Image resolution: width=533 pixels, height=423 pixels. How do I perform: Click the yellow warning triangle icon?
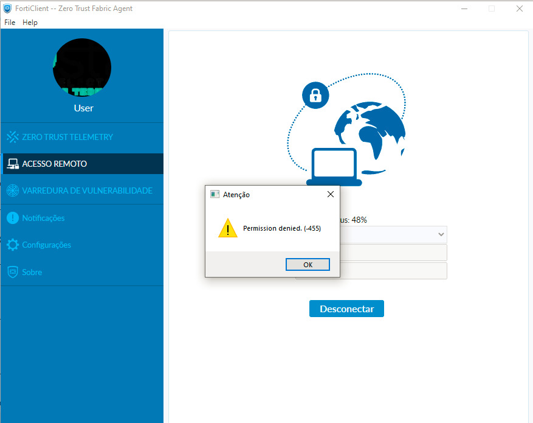point(228,228)
